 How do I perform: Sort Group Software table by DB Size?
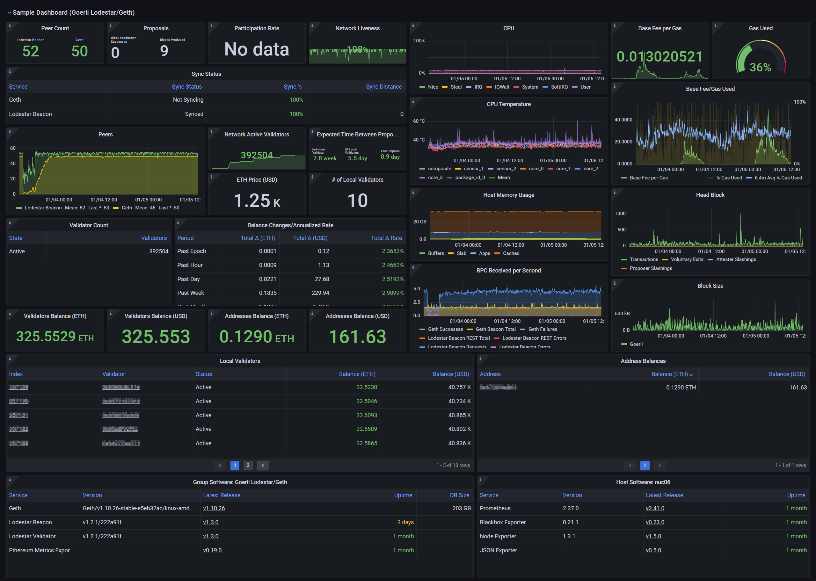click(x=459, y=496)
